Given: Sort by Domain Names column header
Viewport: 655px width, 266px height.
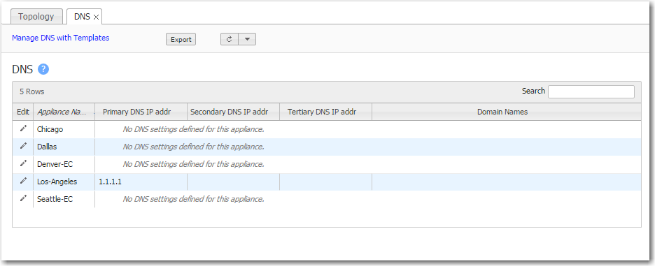Looking at the screenshot, I should tap(507, 112).
